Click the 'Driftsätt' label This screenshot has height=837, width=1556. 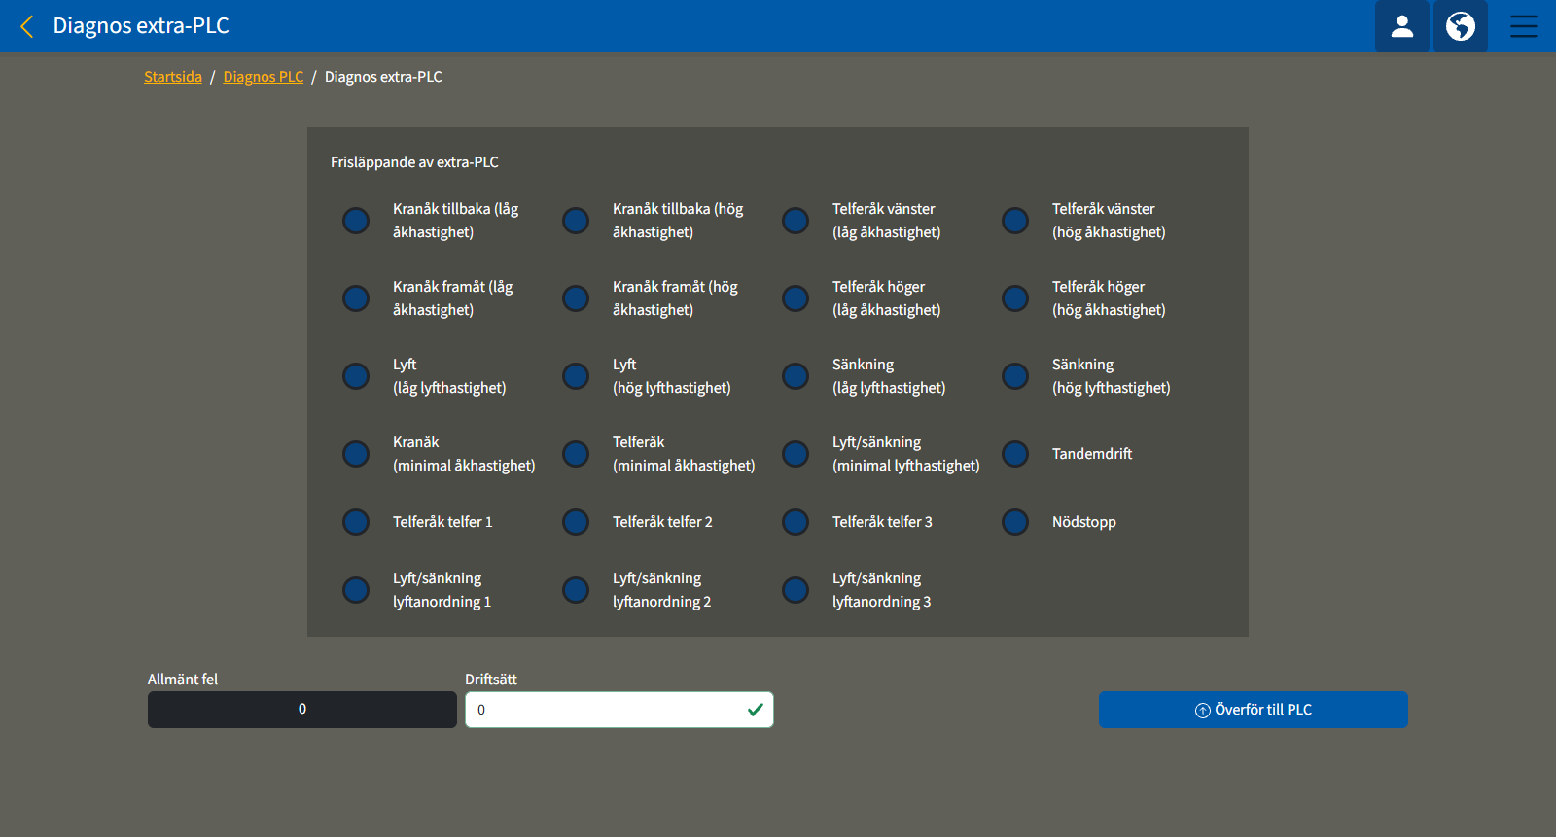(x=491, y=680)
